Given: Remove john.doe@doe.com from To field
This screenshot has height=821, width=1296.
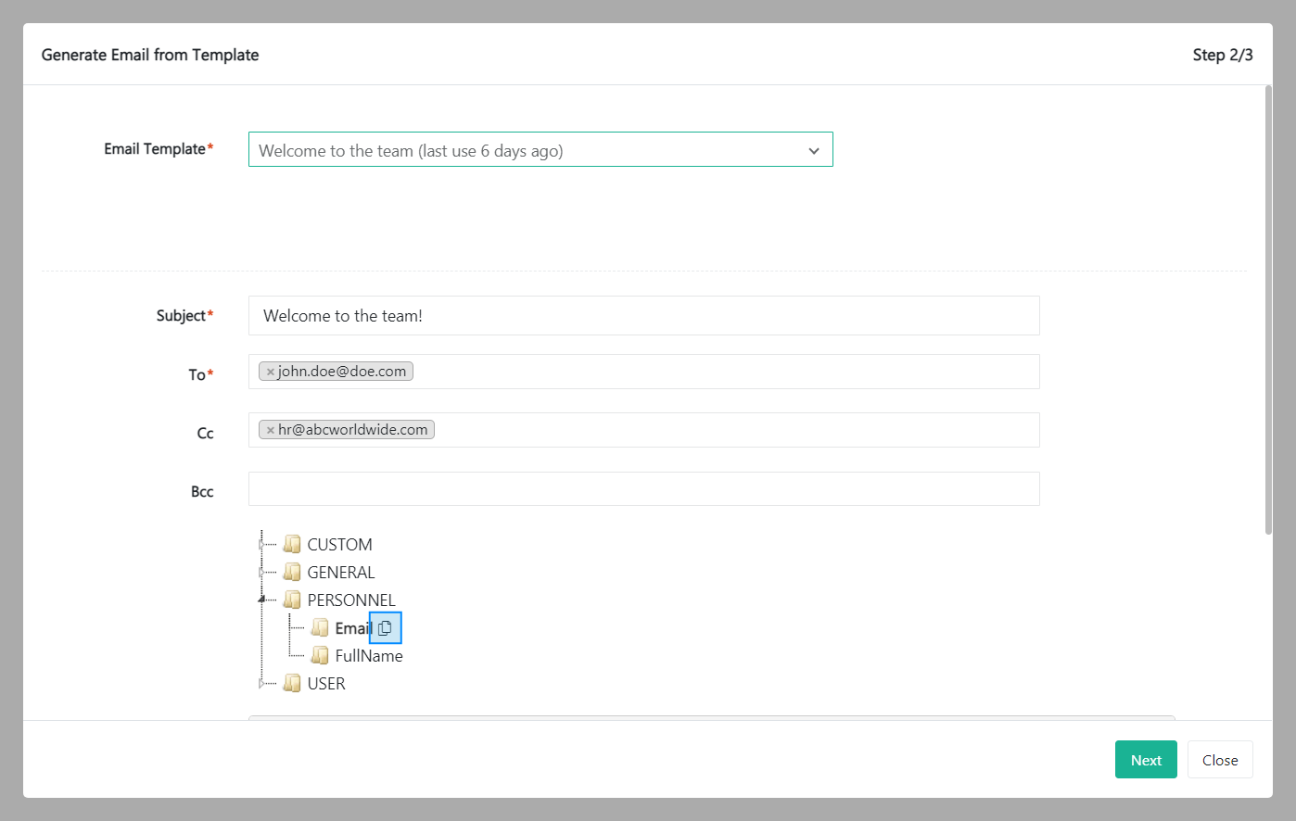Looking at the screenshot, I should click(x=271, y=373).
